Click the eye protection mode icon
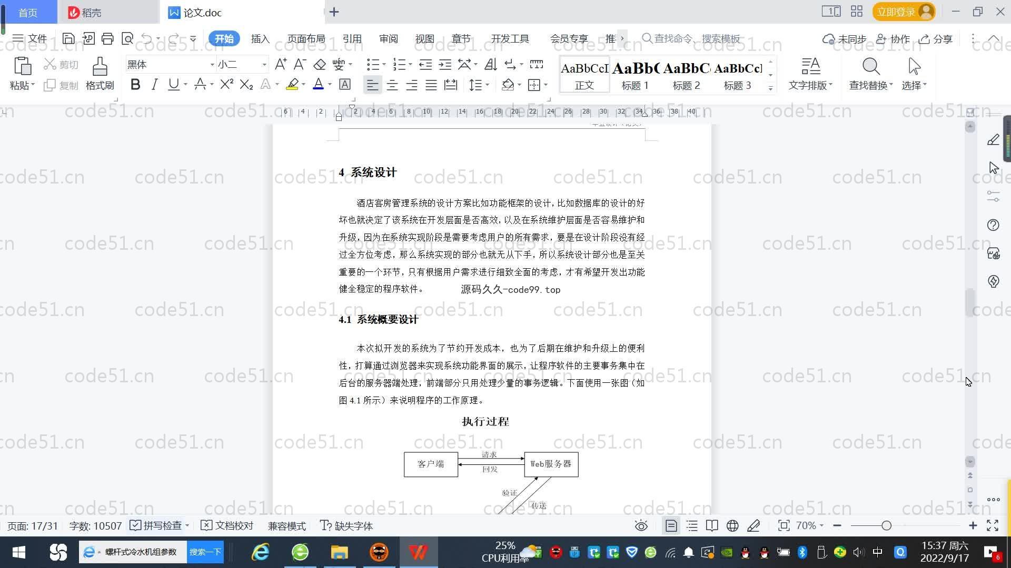This screenshot has width=1011, height=568. tap(641, 526)
